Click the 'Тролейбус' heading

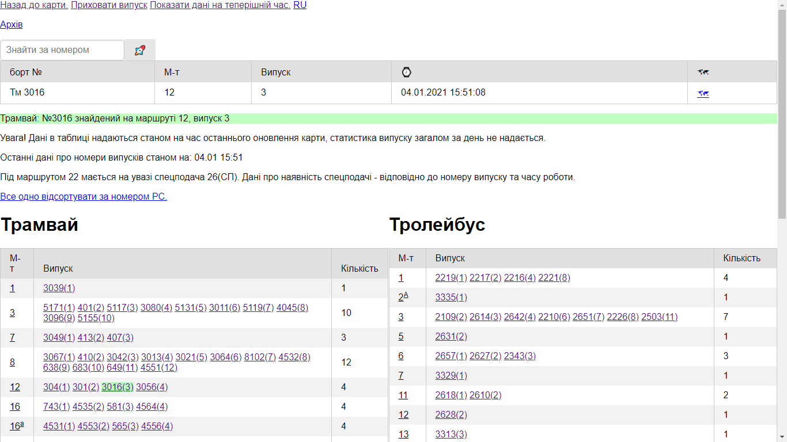click(437, 224)
